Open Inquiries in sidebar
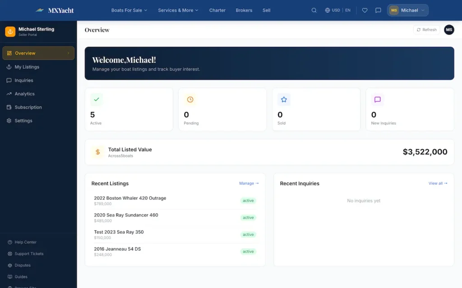Image resolution: width=462 pixels, height=288 pixels. click(x=38, y=80)
